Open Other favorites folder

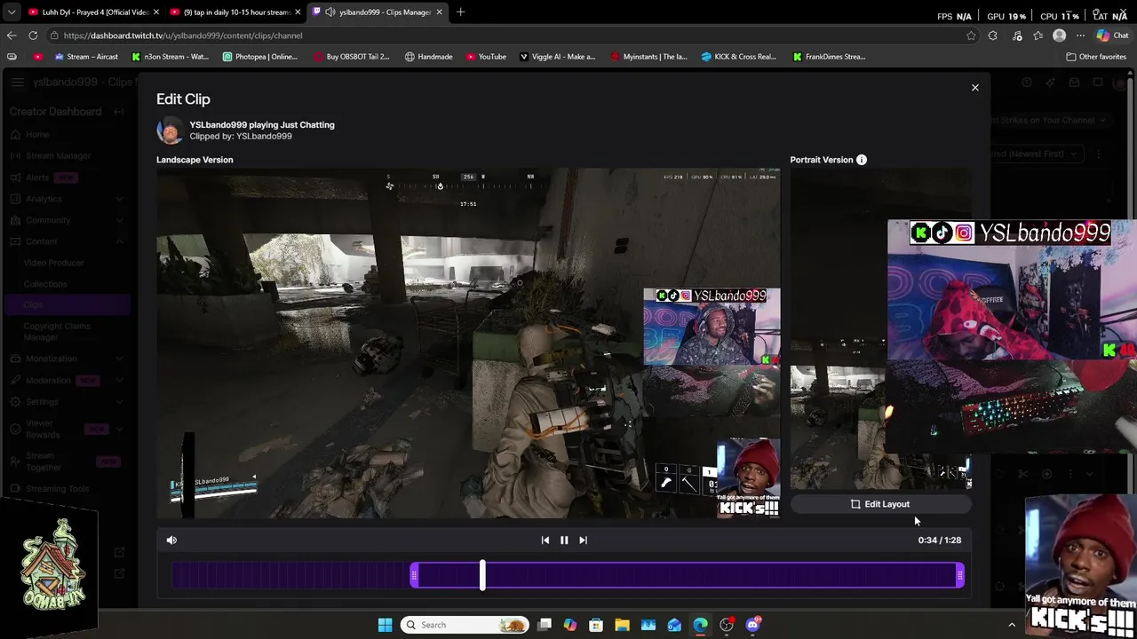click(x=1096, y=57)
